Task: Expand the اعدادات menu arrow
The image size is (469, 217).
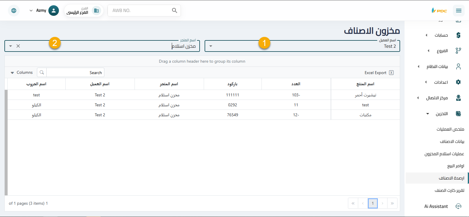Action: (x=426, y=82)
